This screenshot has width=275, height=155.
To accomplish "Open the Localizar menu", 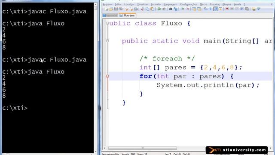I will [129, 4].
